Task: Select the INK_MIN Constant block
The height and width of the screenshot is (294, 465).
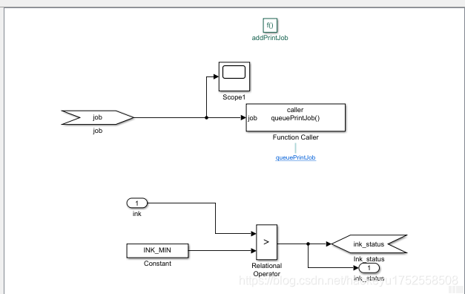Action: tap(157, 251)
